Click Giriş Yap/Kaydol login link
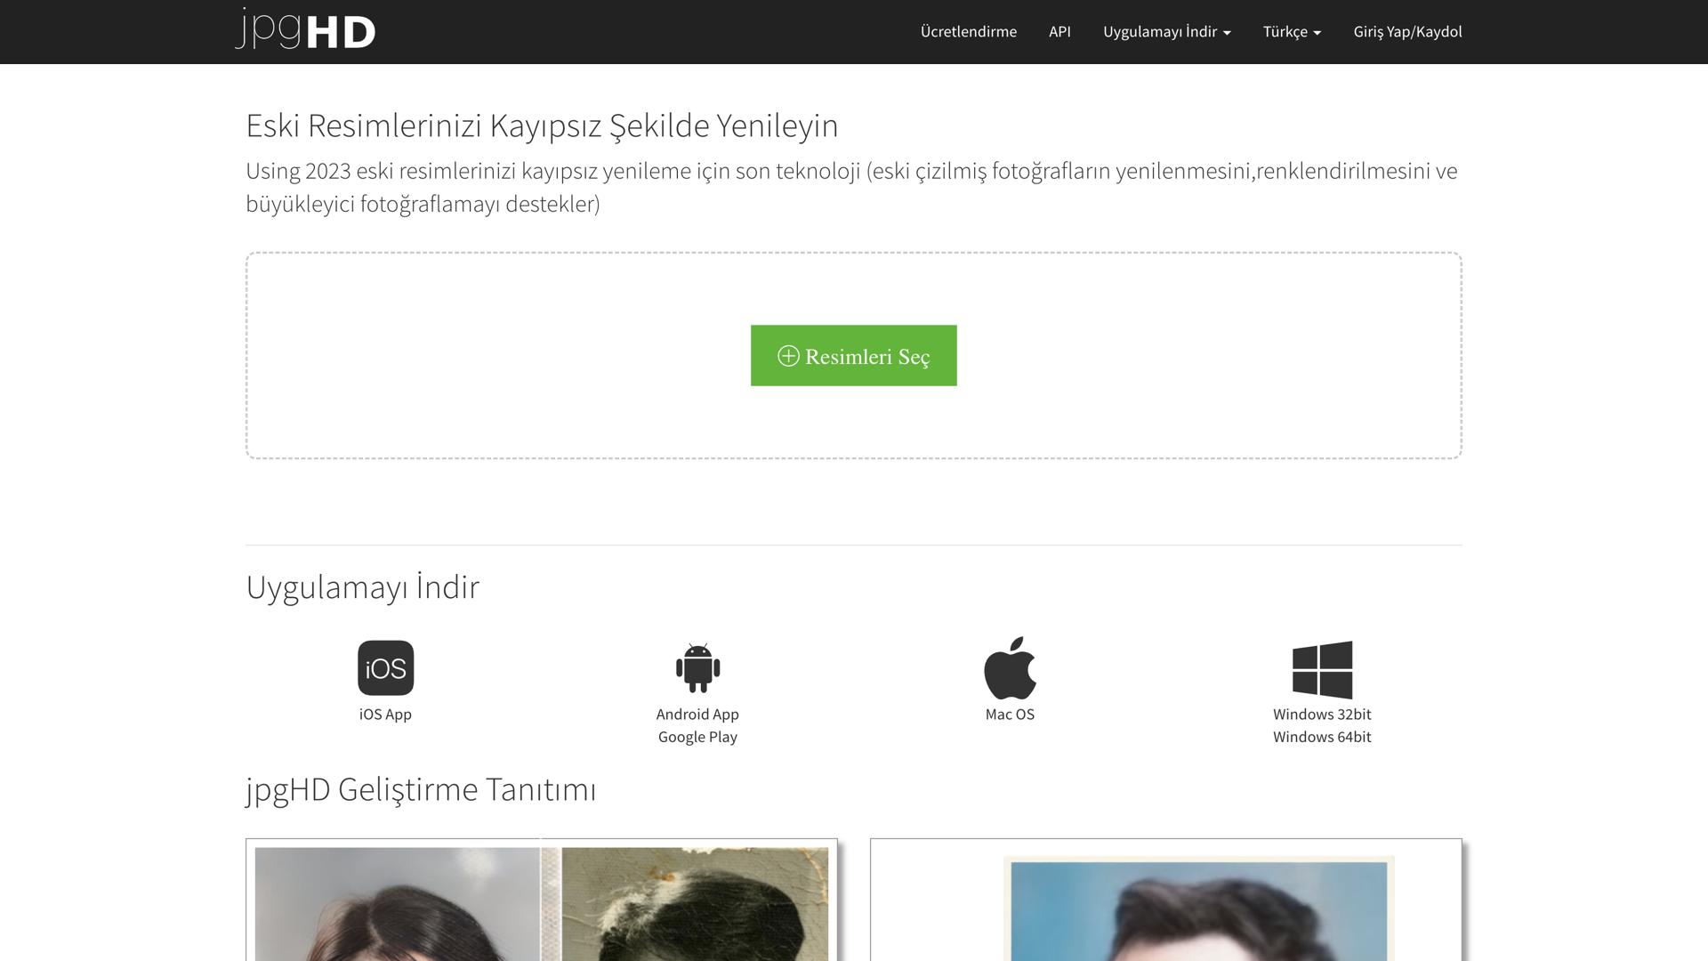 tap(1407, 32)
